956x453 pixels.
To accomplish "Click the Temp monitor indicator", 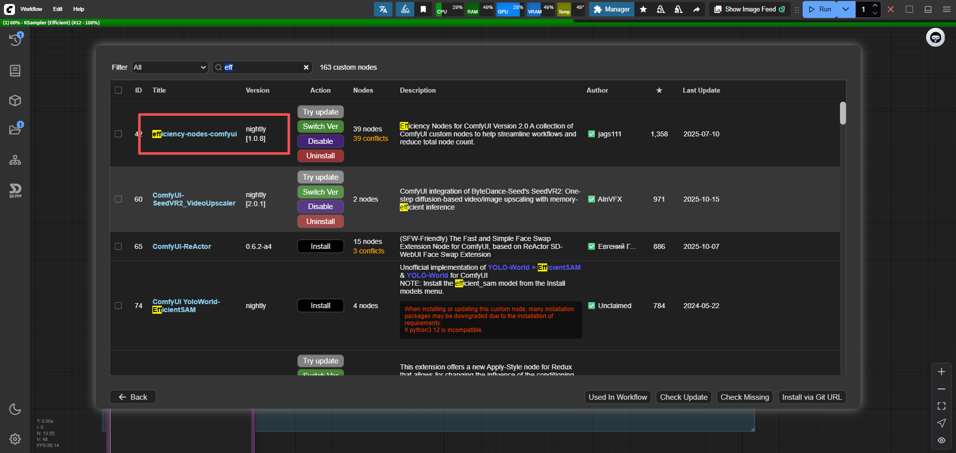I will [571, 9].
